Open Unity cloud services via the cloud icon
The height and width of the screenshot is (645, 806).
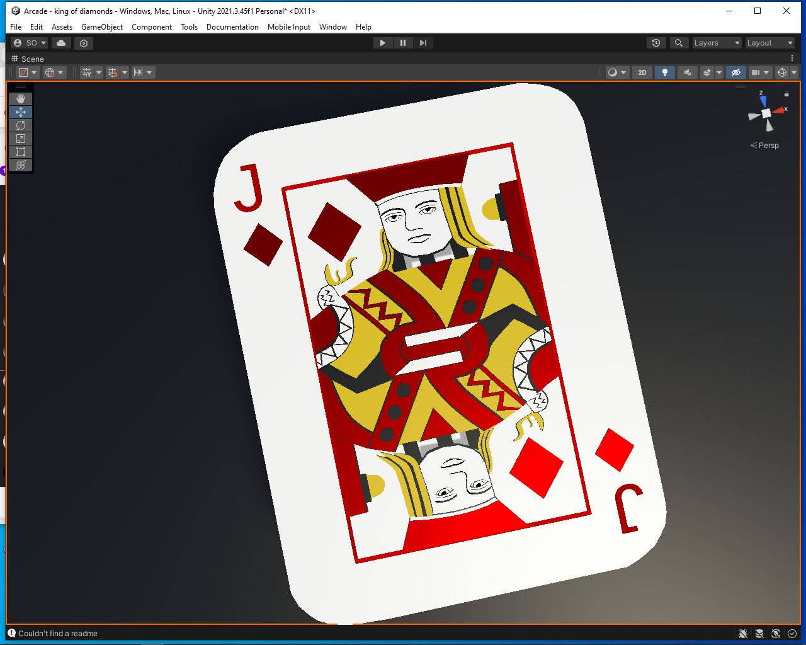pyautogui.click(x=60, y=42)
